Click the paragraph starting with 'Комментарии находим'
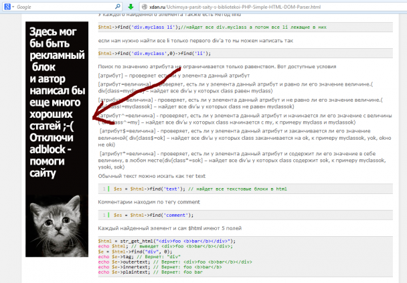The width and height of the screenshot is (407, 283). click(149, 202)
